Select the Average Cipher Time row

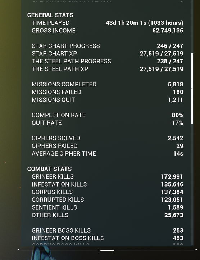point(107,153)
